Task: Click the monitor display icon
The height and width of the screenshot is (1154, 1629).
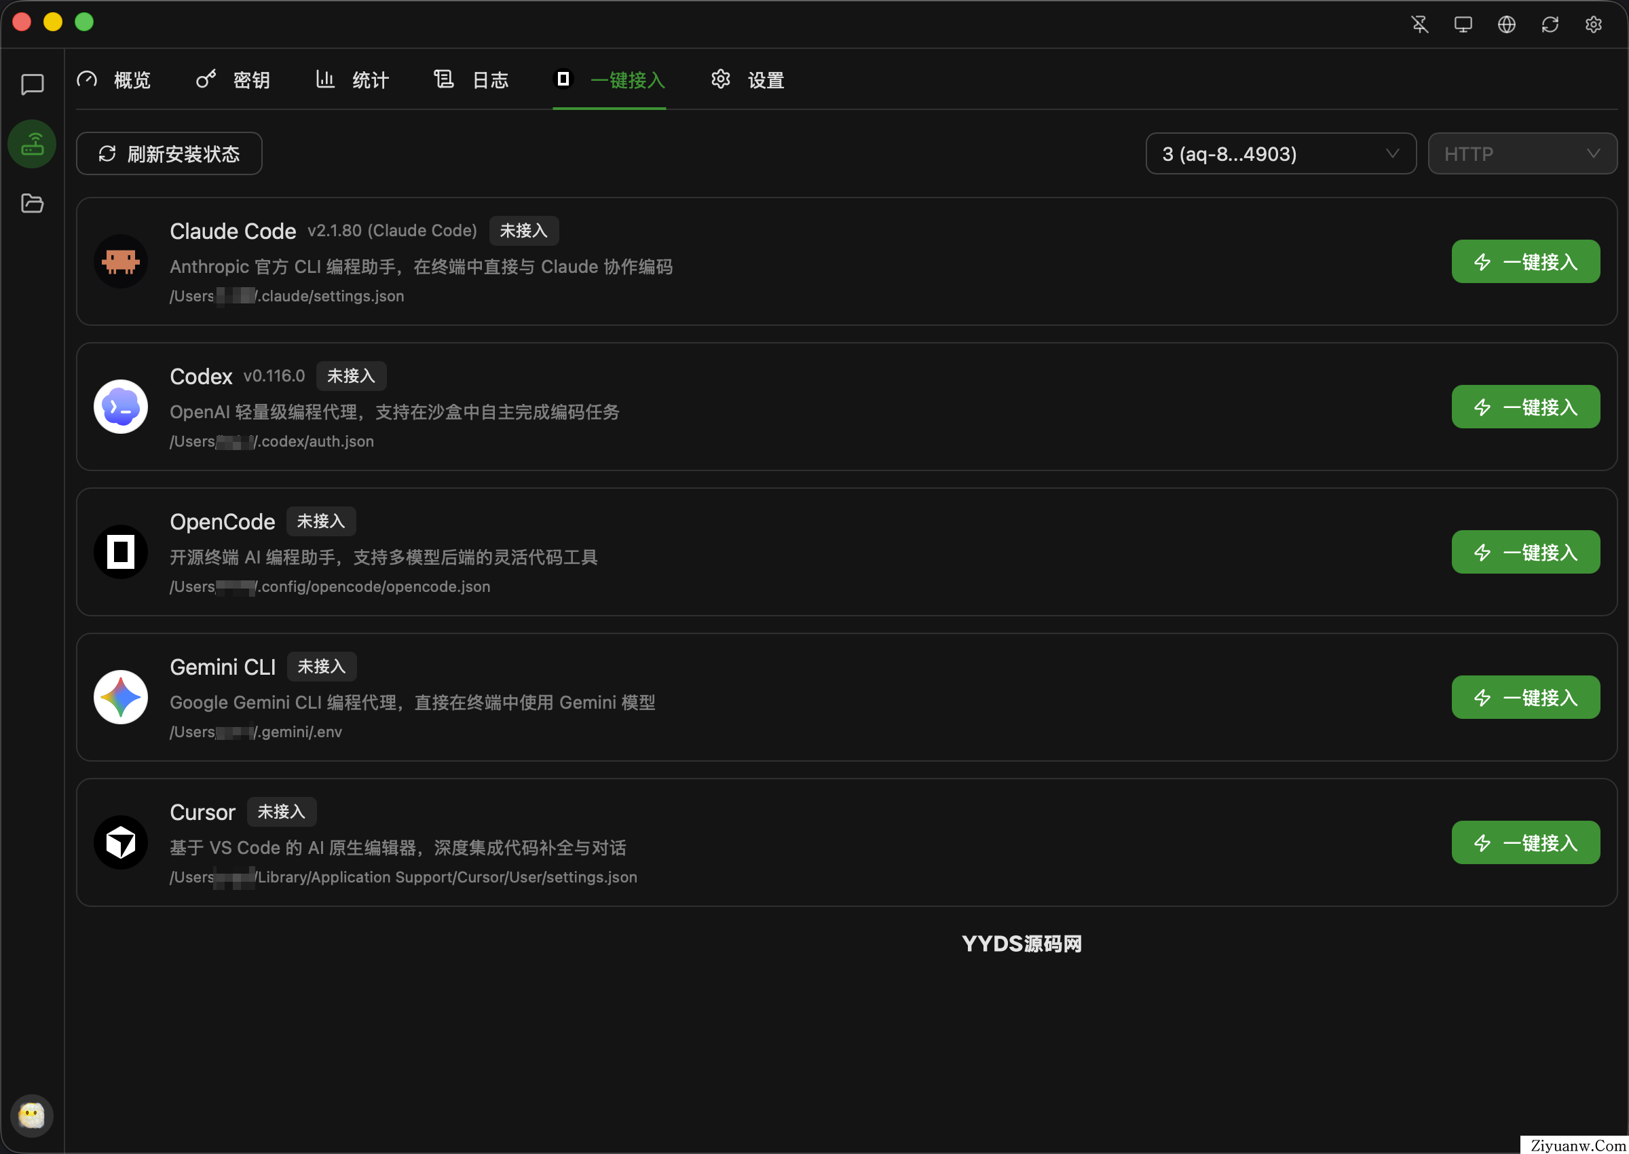Action: [x=1463, y=24]
